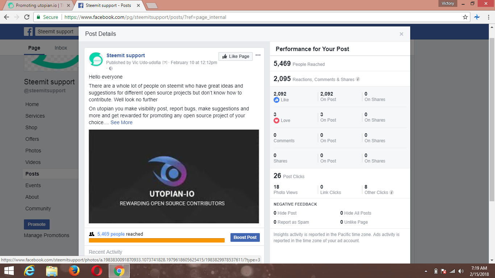Expand the post text with See More
The width and height of the screenshot is (495, 278).
coord(121,122)
